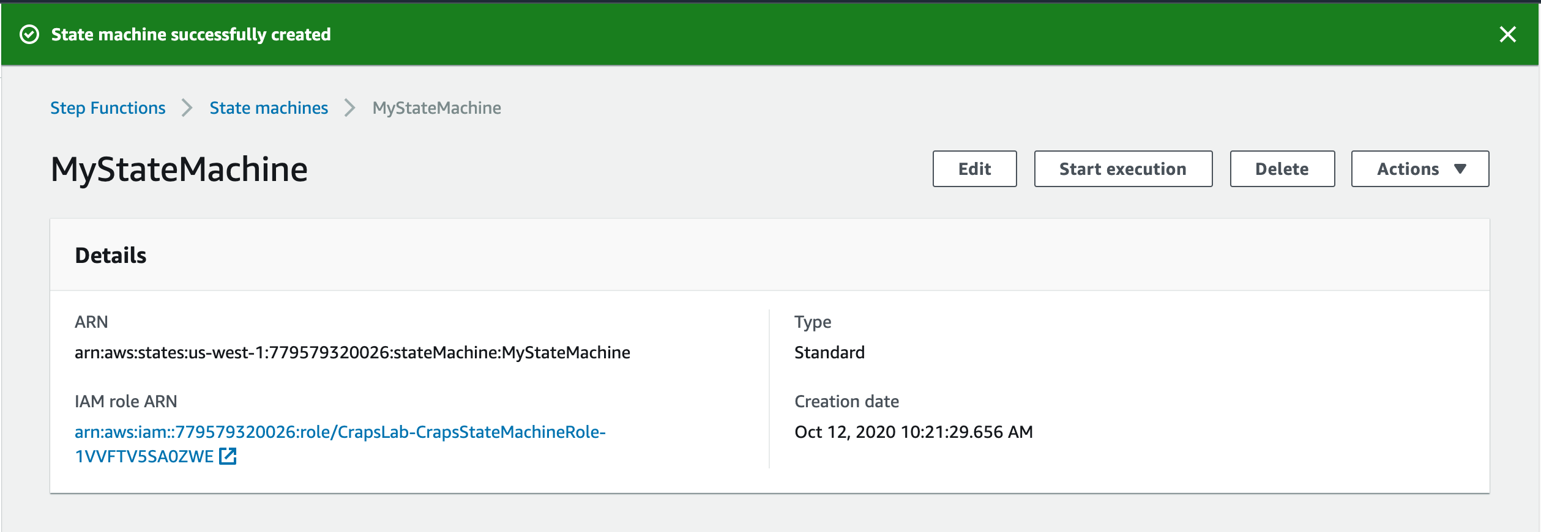Viewport: 1541px width, 532px height.
Task: Select the state machine ARN value
Action: pyautogui.click(x=353, y=352)
